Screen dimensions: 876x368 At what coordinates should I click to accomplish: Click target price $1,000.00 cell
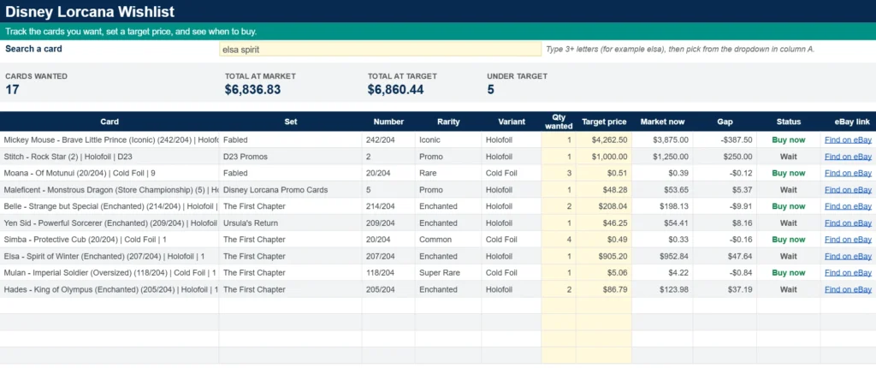pyautogui.click(x=604, y=157)
